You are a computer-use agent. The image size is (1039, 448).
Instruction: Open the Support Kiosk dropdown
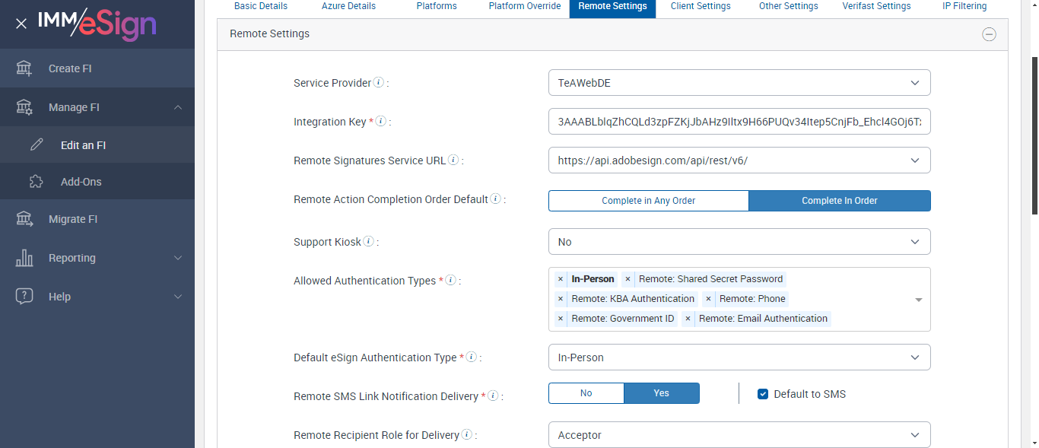coord(739,242)
